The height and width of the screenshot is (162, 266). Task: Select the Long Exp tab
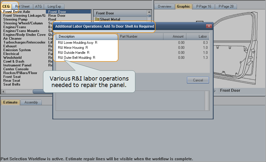(54, 6)
